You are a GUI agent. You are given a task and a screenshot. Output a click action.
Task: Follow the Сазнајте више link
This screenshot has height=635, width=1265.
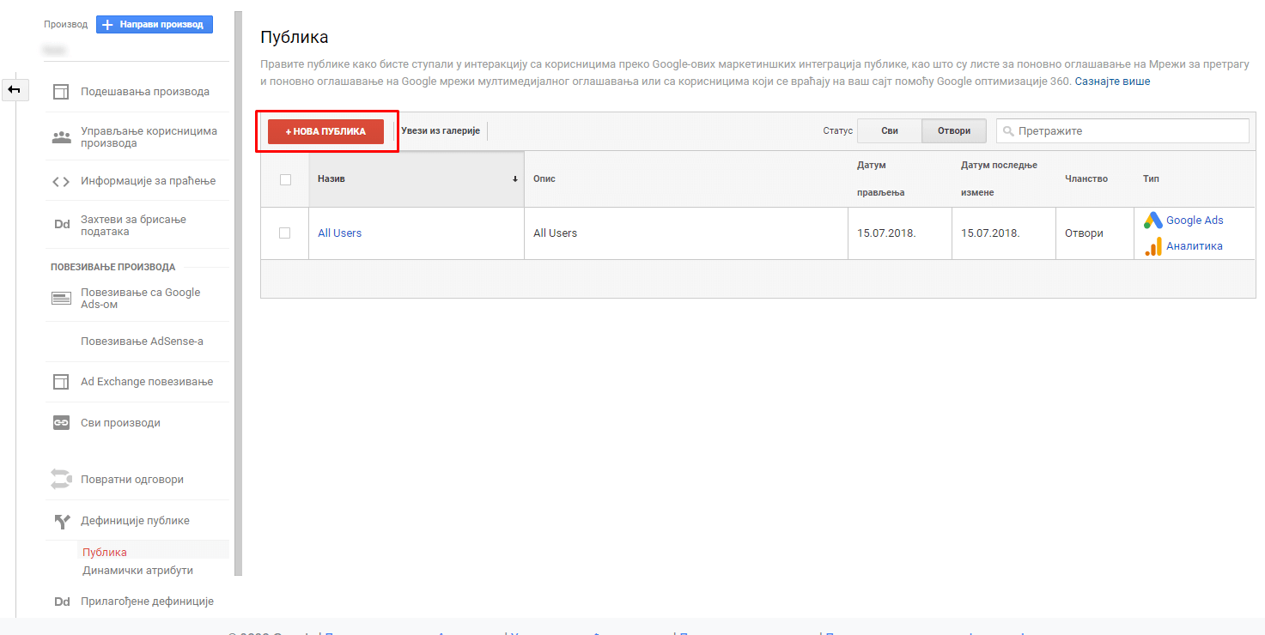pyautogui.click(x=1112, y=82)
